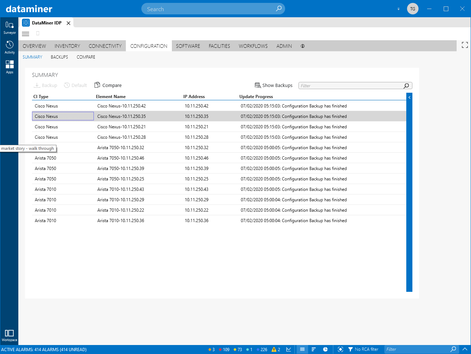Sort by IP Address column header
Screen dimensions: 471x354
coord(194,97)
